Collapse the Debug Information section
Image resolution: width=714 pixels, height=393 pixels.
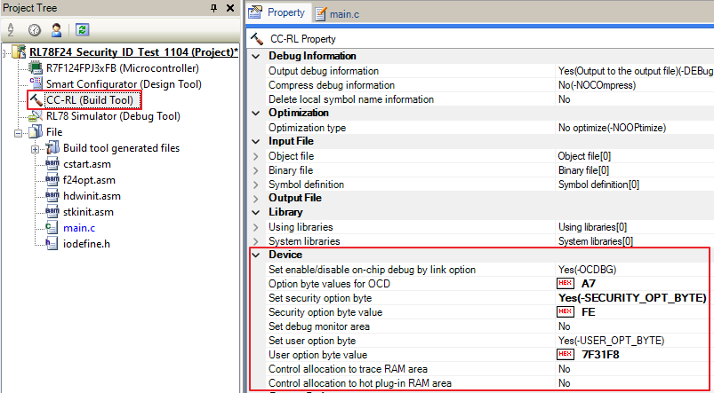(x=257, y=57)
